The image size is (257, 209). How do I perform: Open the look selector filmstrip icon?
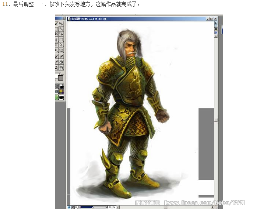tap(61, 97)
